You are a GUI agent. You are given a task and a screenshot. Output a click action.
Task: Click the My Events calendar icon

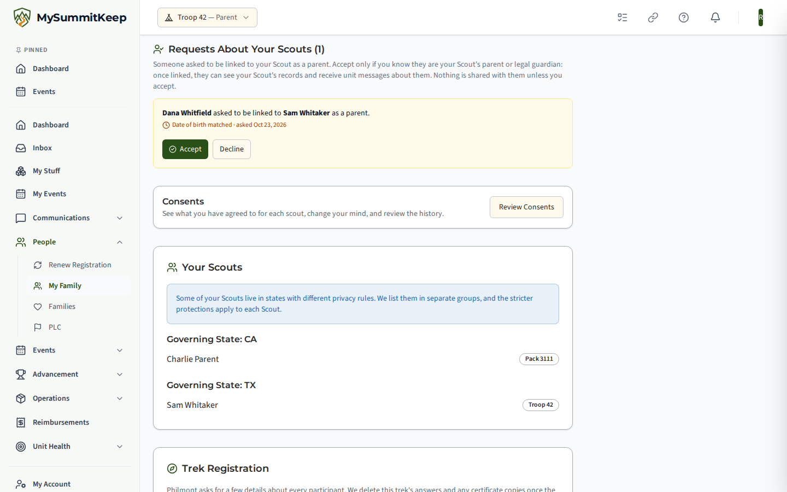pos(21,194)
